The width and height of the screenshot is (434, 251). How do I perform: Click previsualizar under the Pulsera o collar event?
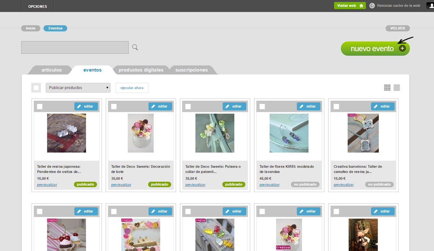coord(195,185)
